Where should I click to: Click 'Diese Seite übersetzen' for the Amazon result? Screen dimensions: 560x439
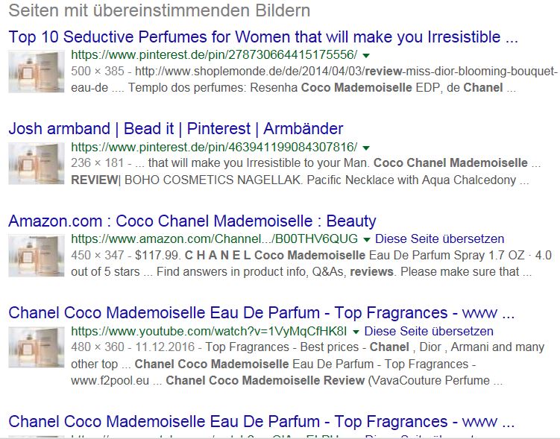click(440, 239)
